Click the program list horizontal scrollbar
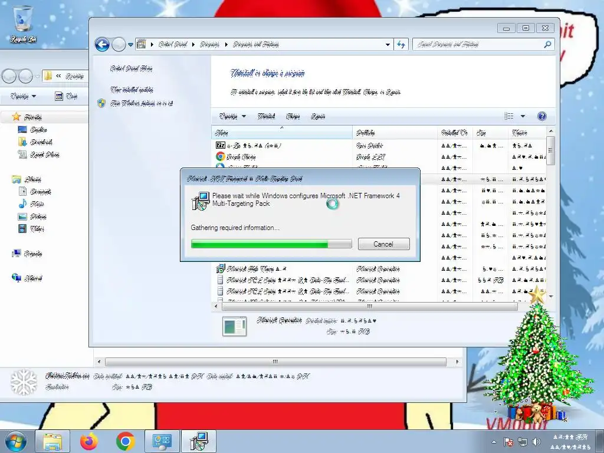The image size is (604, 453). coord(369,307)
